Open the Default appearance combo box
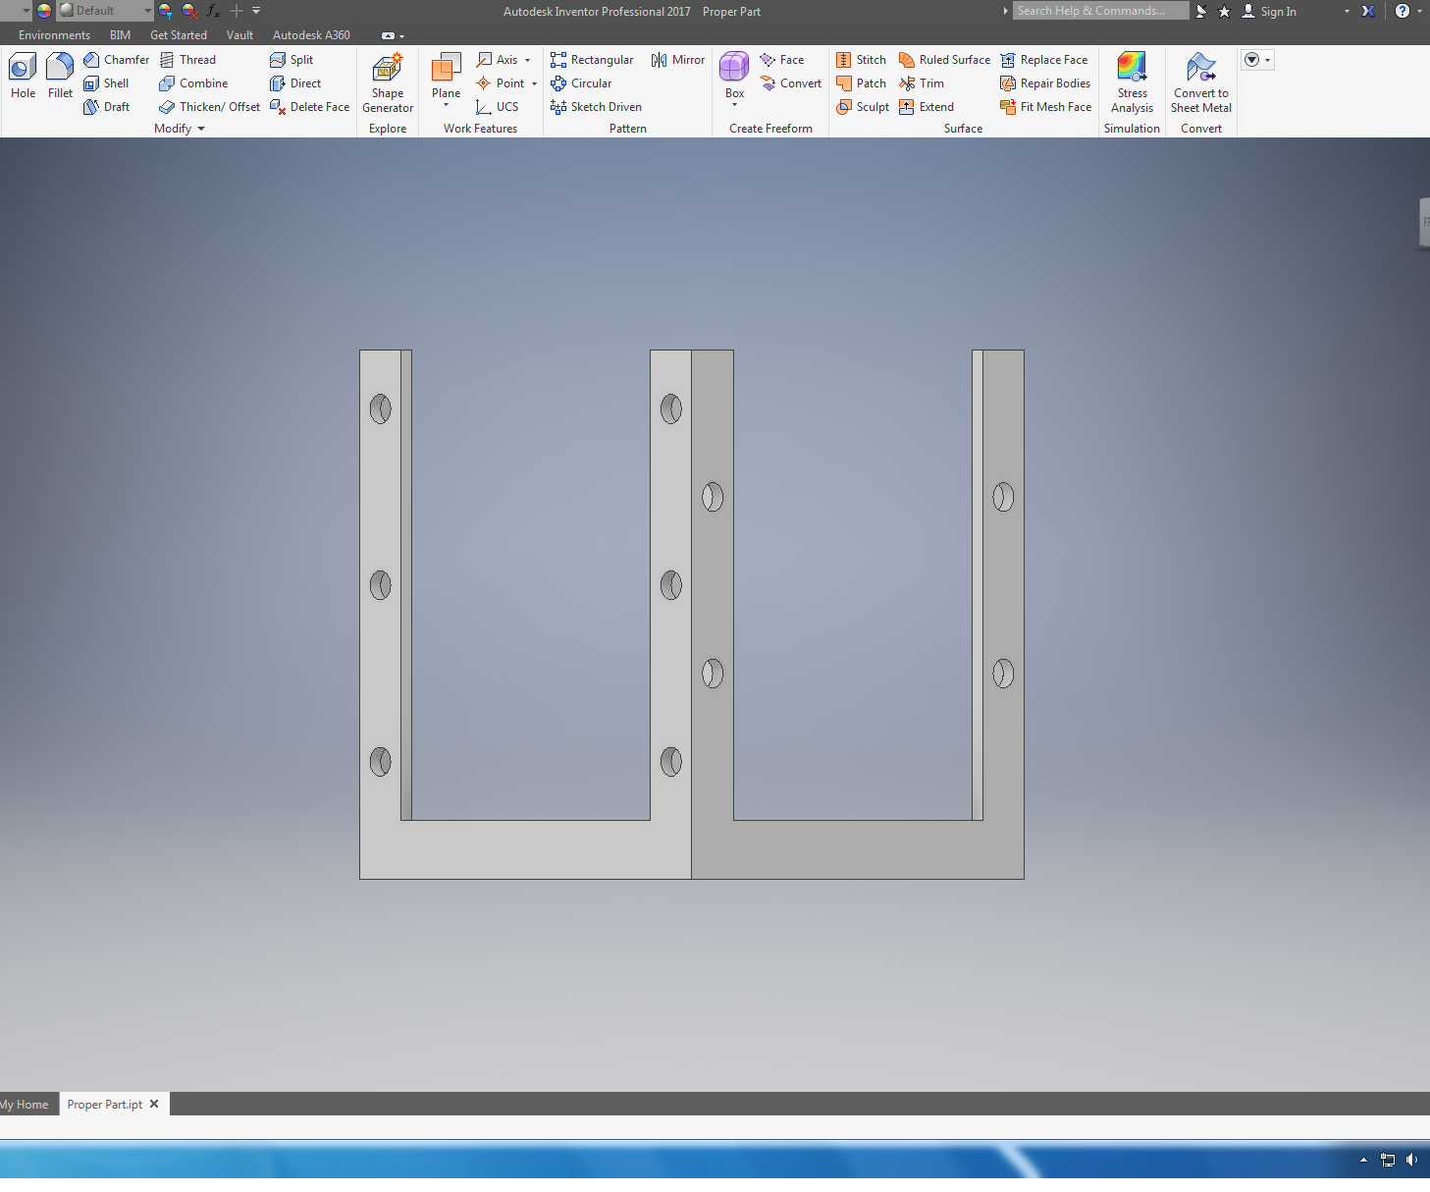The height and width of the screenshot is (1192, 1430). pos(105,11)
